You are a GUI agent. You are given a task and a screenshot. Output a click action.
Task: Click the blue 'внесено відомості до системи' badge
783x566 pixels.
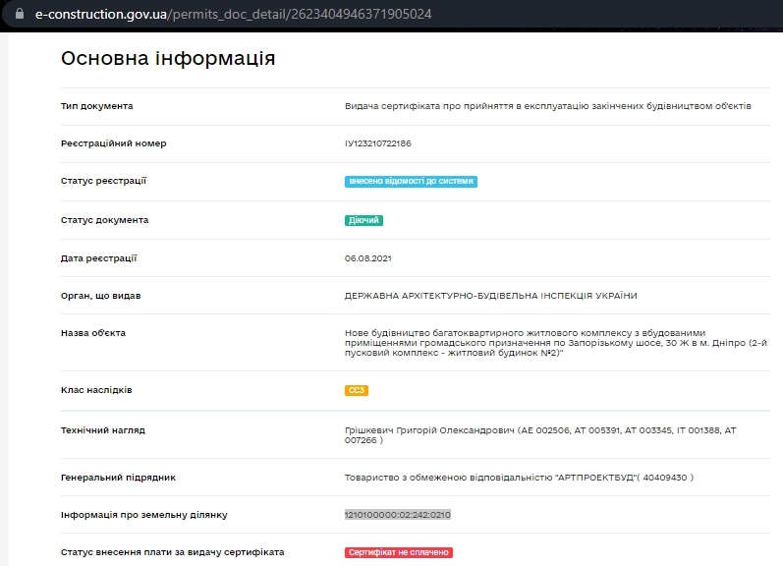[411, 182]
